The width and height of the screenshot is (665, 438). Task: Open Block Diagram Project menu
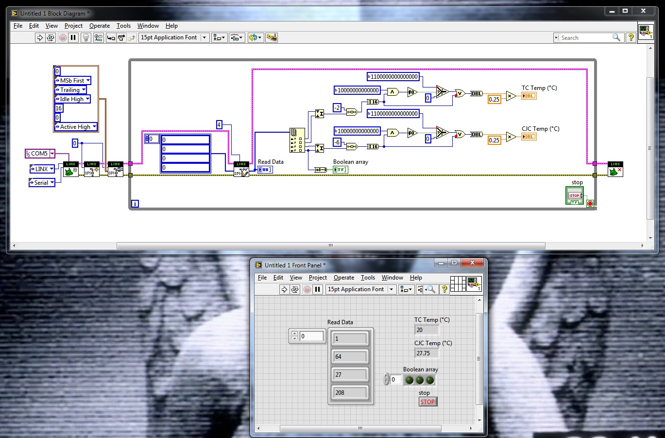pyautogui.click(x=73, y=26)
